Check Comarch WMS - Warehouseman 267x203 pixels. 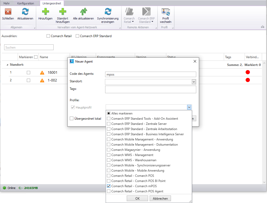click(109, 160)
